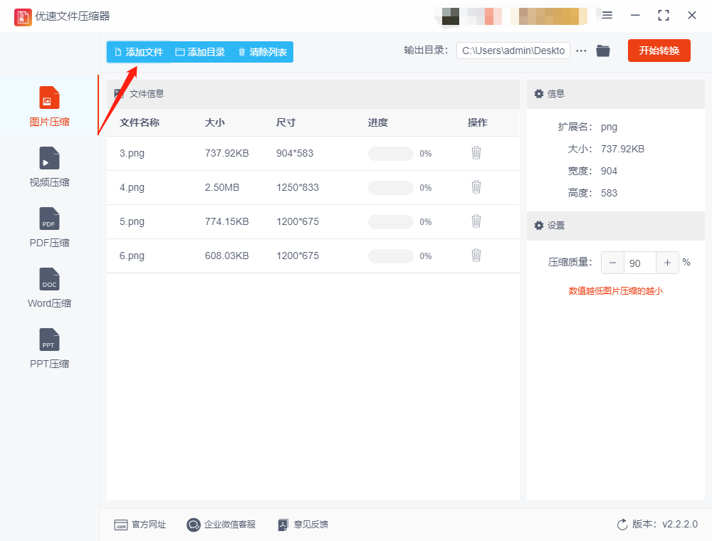Open PPT压缩 compression mode
Screen dimensions: 712x541
pyautogui.click(x=48, y=347)
